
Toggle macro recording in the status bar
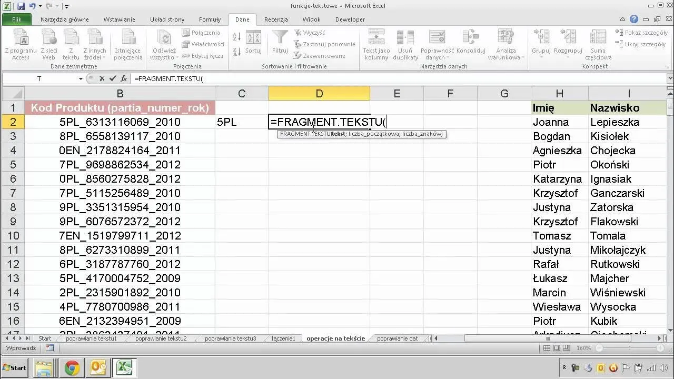(x=50, y=348)
